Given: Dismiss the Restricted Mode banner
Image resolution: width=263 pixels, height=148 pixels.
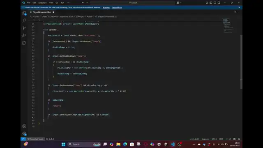Looking at the screenshot, I should coord(239,7).
